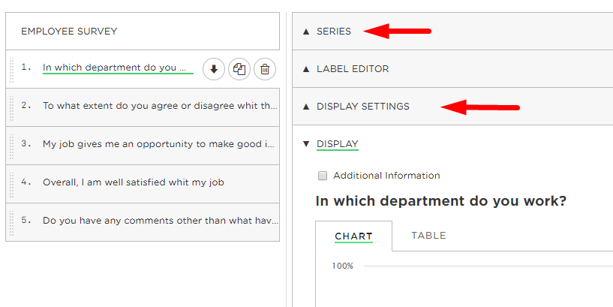Delete question 1 with trash icon

click(265, 69)
